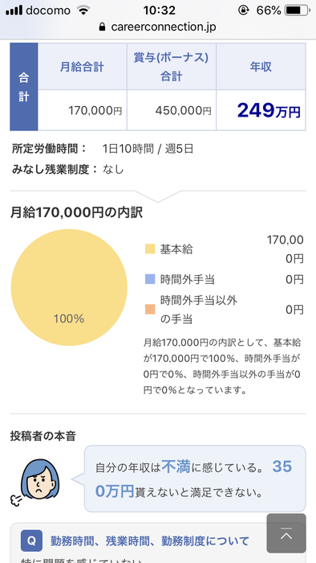This screenshot has height=563, width=316.
Task: Tap careerconnection.jp in the address bar
Action: tap(164, 27)
